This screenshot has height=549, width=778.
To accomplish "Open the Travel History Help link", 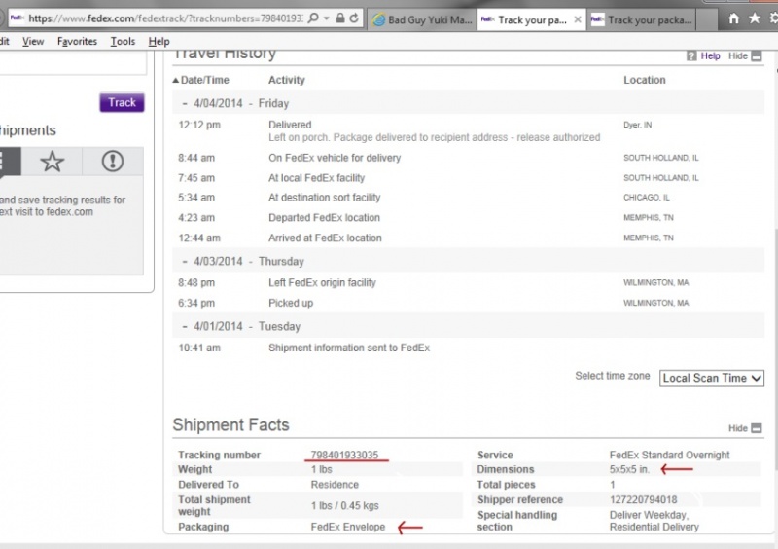I will coord(710,55).
